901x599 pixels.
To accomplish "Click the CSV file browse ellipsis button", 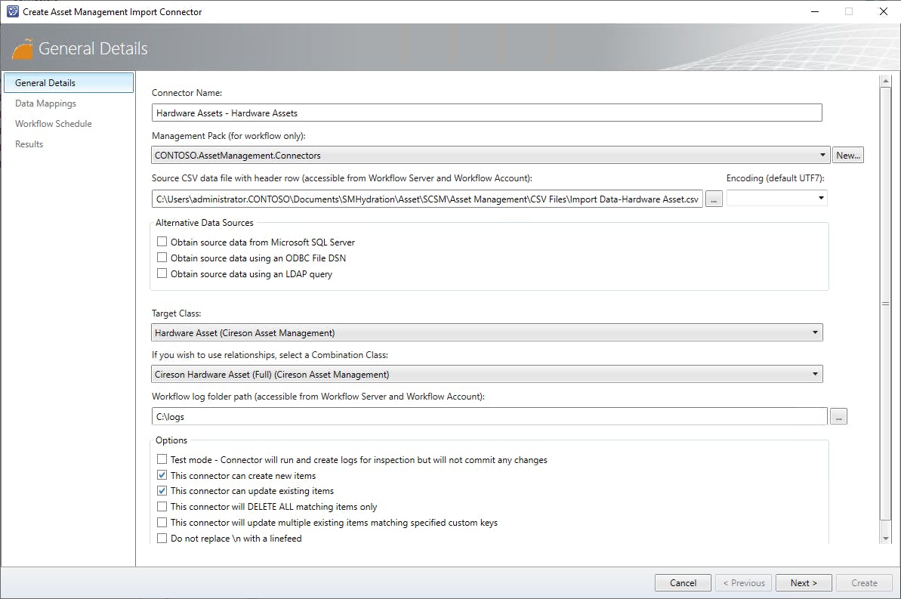I will pos(714,199).
